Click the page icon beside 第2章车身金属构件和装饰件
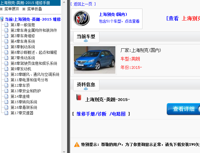The image size is (200, 153). (x=6, y=30)
